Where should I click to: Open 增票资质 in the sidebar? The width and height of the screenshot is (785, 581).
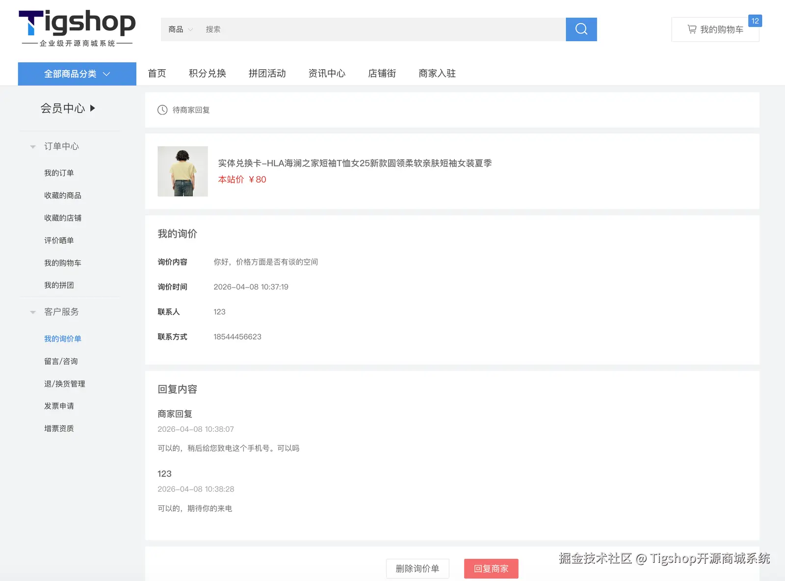point(59,428)
